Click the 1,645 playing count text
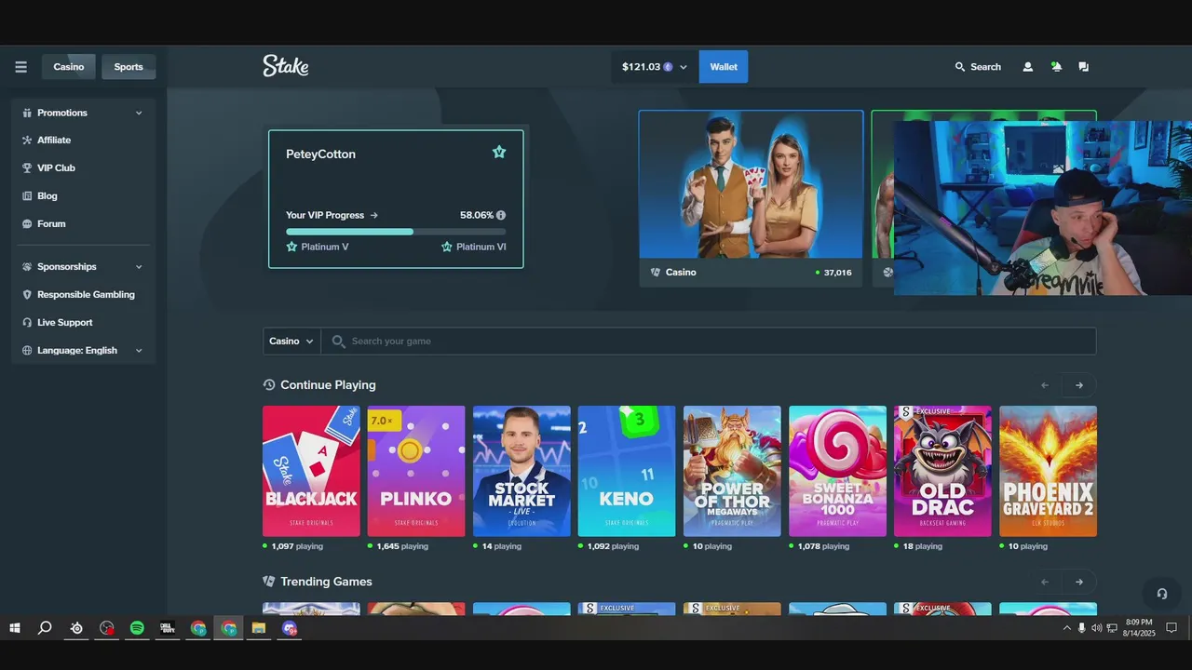The width and height of the screenshot is (1192, 670). (x=402, y=546)
